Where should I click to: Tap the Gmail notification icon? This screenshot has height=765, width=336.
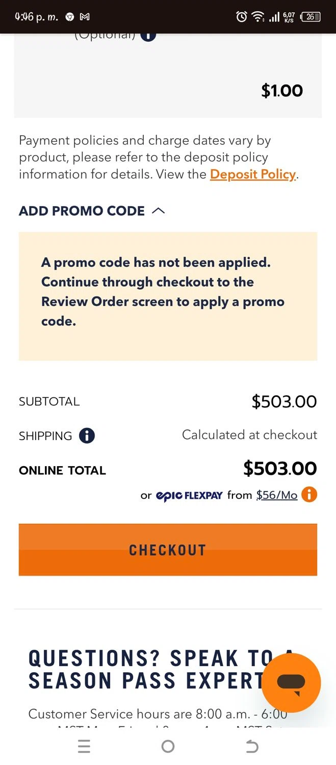pyautogui.click(x=85, y=17)
